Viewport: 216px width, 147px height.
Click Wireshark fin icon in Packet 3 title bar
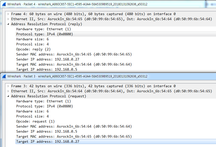coord(4,76)
